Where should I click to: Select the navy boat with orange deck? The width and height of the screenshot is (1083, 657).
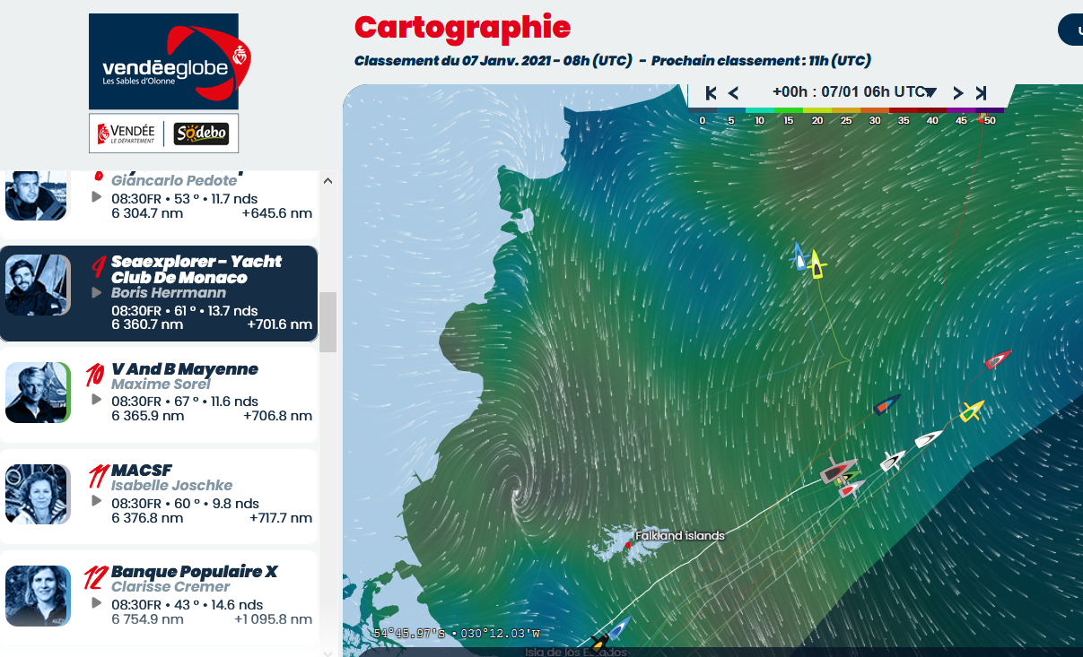click(x=887, y=404)
